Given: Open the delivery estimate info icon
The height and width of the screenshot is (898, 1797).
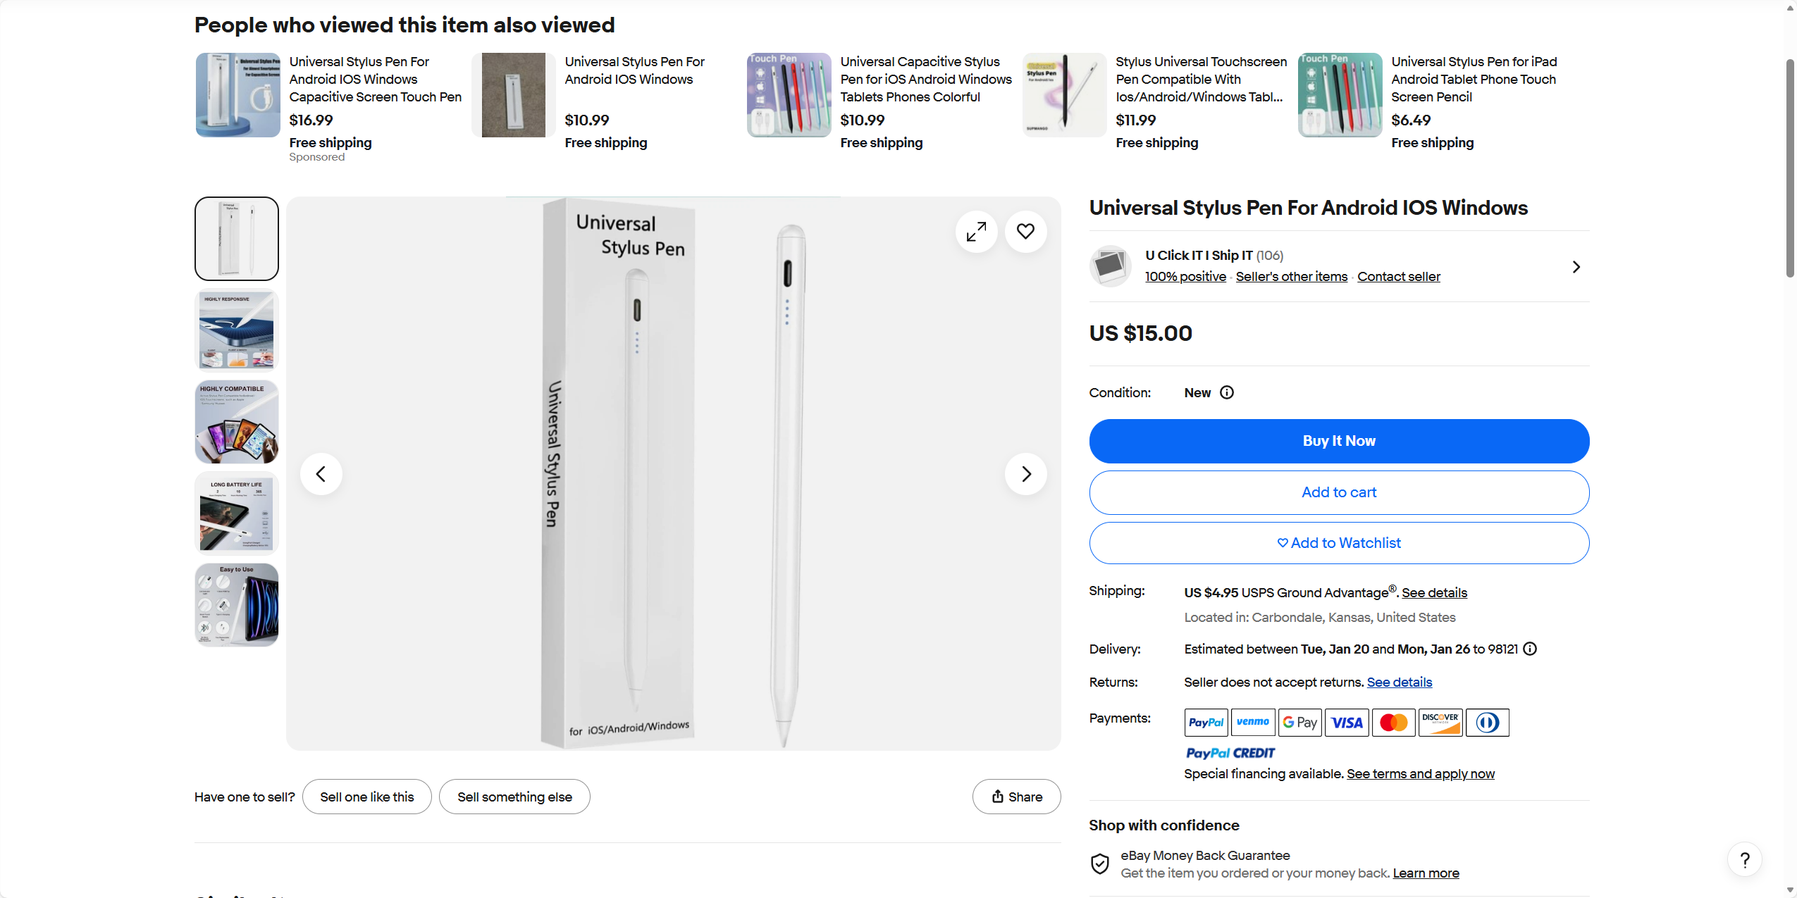Looking at the screenshot, I should tap(1530, 649).
